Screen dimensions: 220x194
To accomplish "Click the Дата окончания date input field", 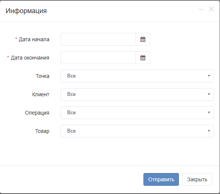I will tap(98, 58).
